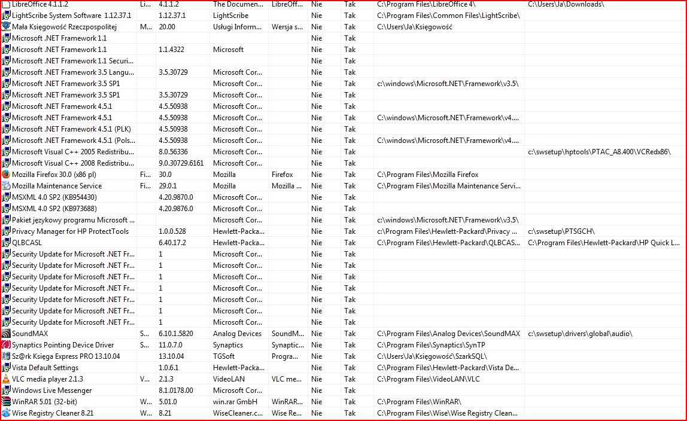
Task: Select the QLBCASL program name
Action: 27,243
